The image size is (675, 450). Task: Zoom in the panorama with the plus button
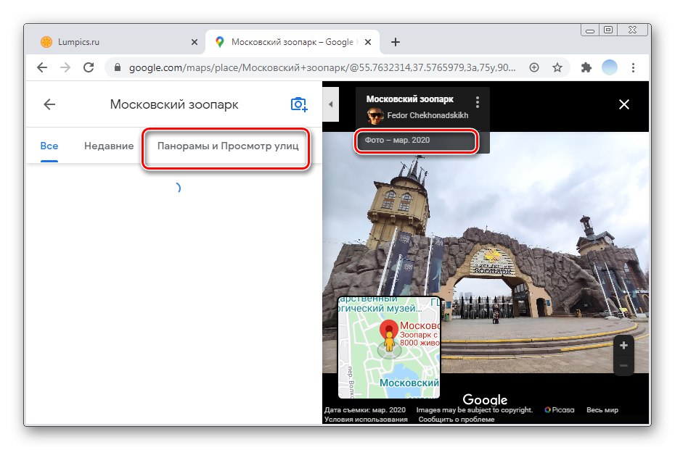623,345
